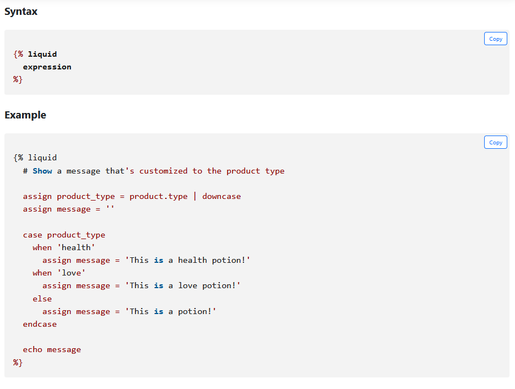Viewport: 515px width, 389px height.
Task: Click the Example heading
Action: tap(25, 115)
